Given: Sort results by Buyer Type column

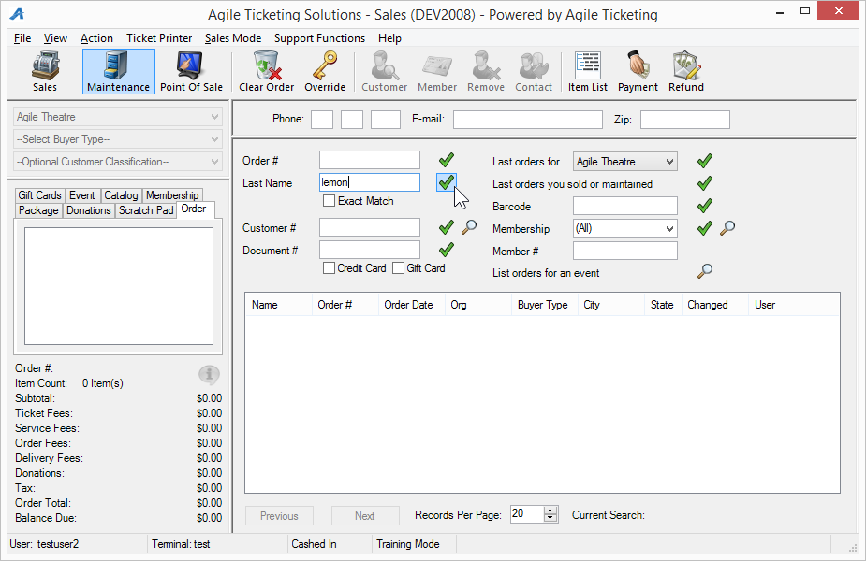Looking at the screenshot, I should (545, 305).
